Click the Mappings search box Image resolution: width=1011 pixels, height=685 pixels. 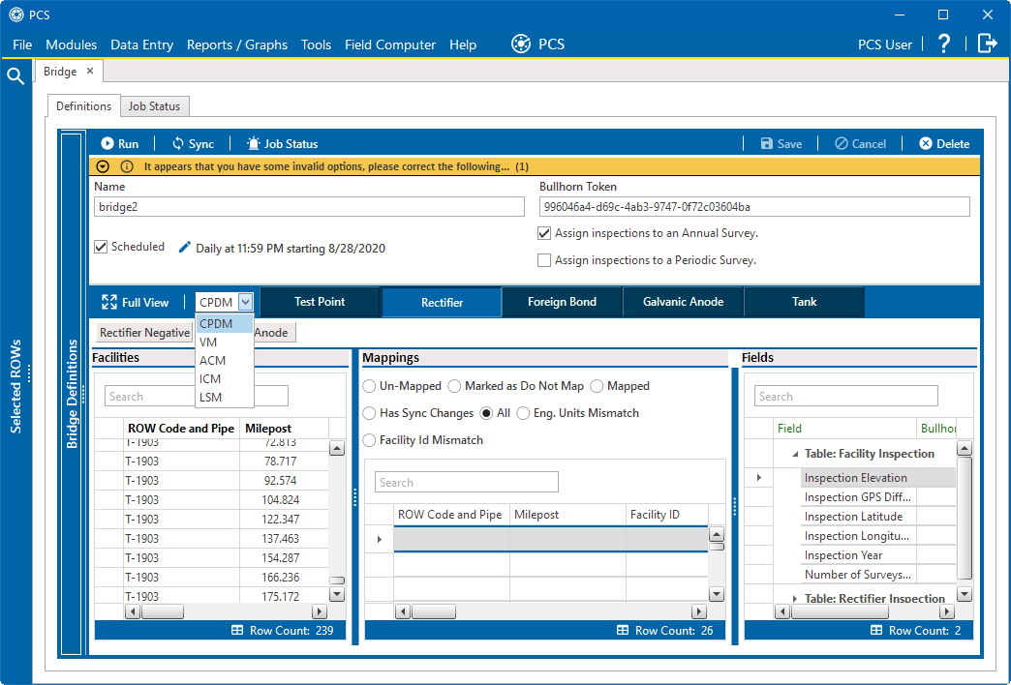coord(466,482)
